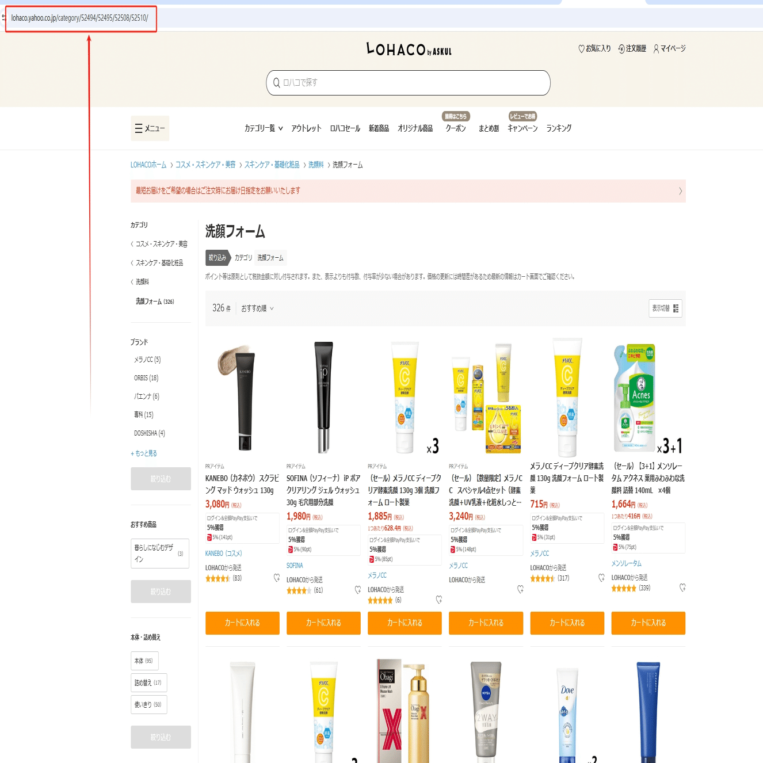Expand brand list with +もっと見る
763x763 pixels.
(x=144, y=453)
